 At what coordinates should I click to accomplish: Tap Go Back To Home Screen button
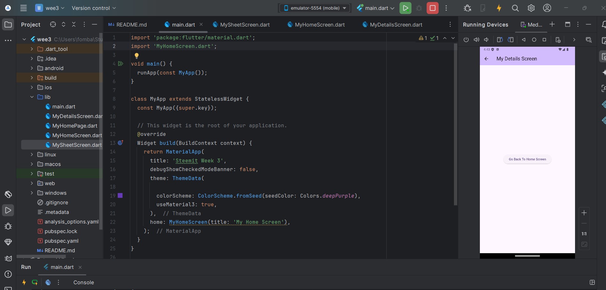[527, 159]
